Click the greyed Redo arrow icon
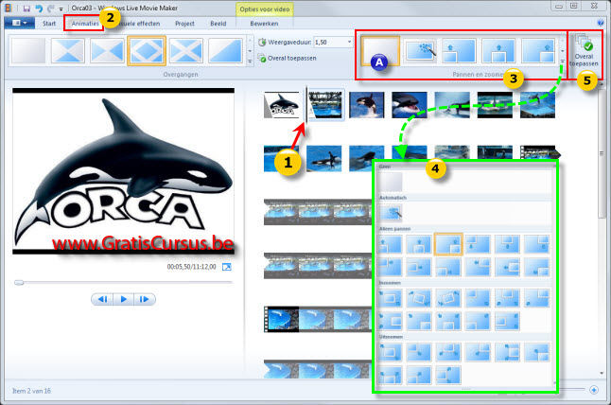 [51, 9]
